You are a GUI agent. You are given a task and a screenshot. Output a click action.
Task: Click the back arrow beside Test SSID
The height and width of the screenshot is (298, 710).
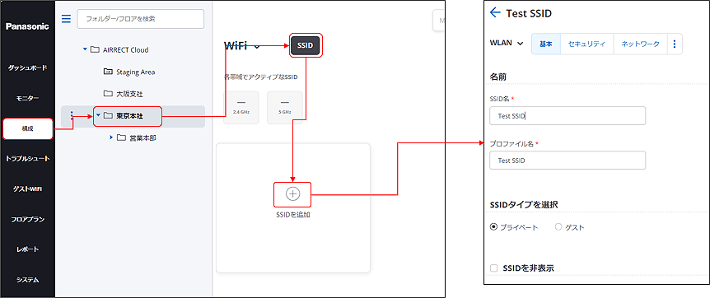click(x=495, y=12)
